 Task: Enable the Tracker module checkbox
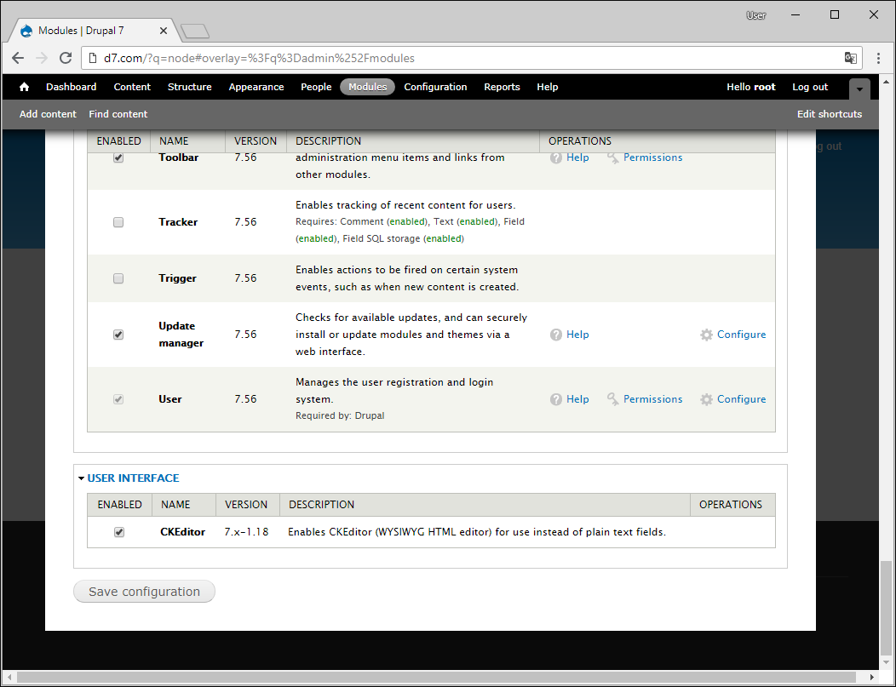(118, 222)
